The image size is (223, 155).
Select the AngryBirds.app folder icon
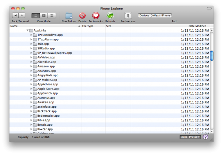[x=35, y=75]
